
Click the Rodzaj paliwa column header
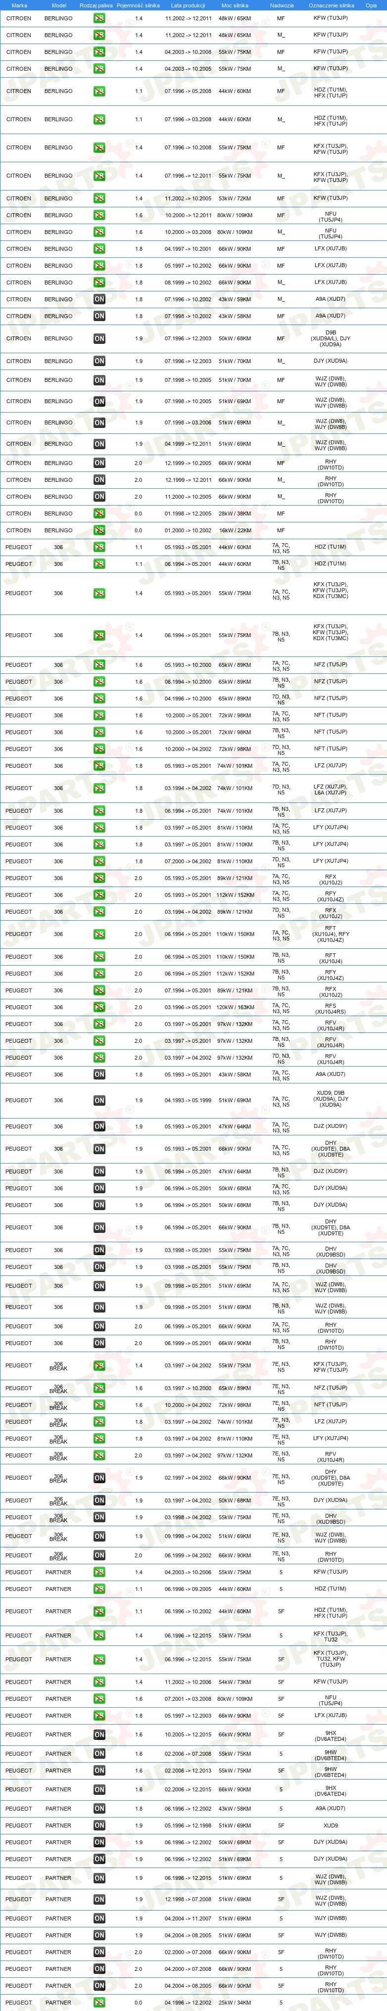pyautogui.click(x=96, y=5)
